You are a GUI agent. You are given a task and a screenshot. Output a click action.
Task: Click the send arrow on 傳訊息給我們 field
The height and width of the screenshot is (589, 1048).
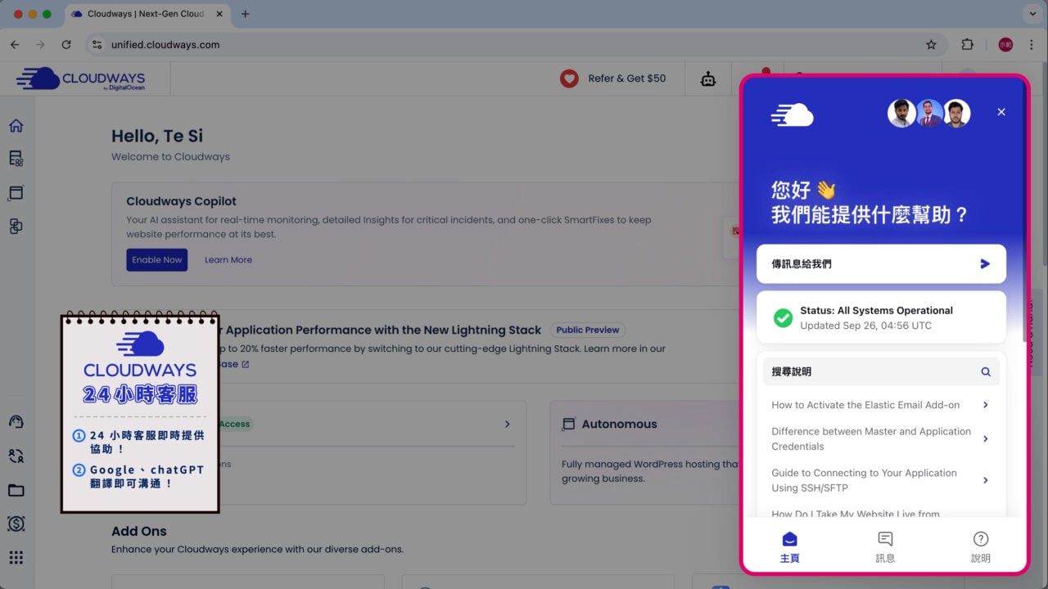(984, 263)
